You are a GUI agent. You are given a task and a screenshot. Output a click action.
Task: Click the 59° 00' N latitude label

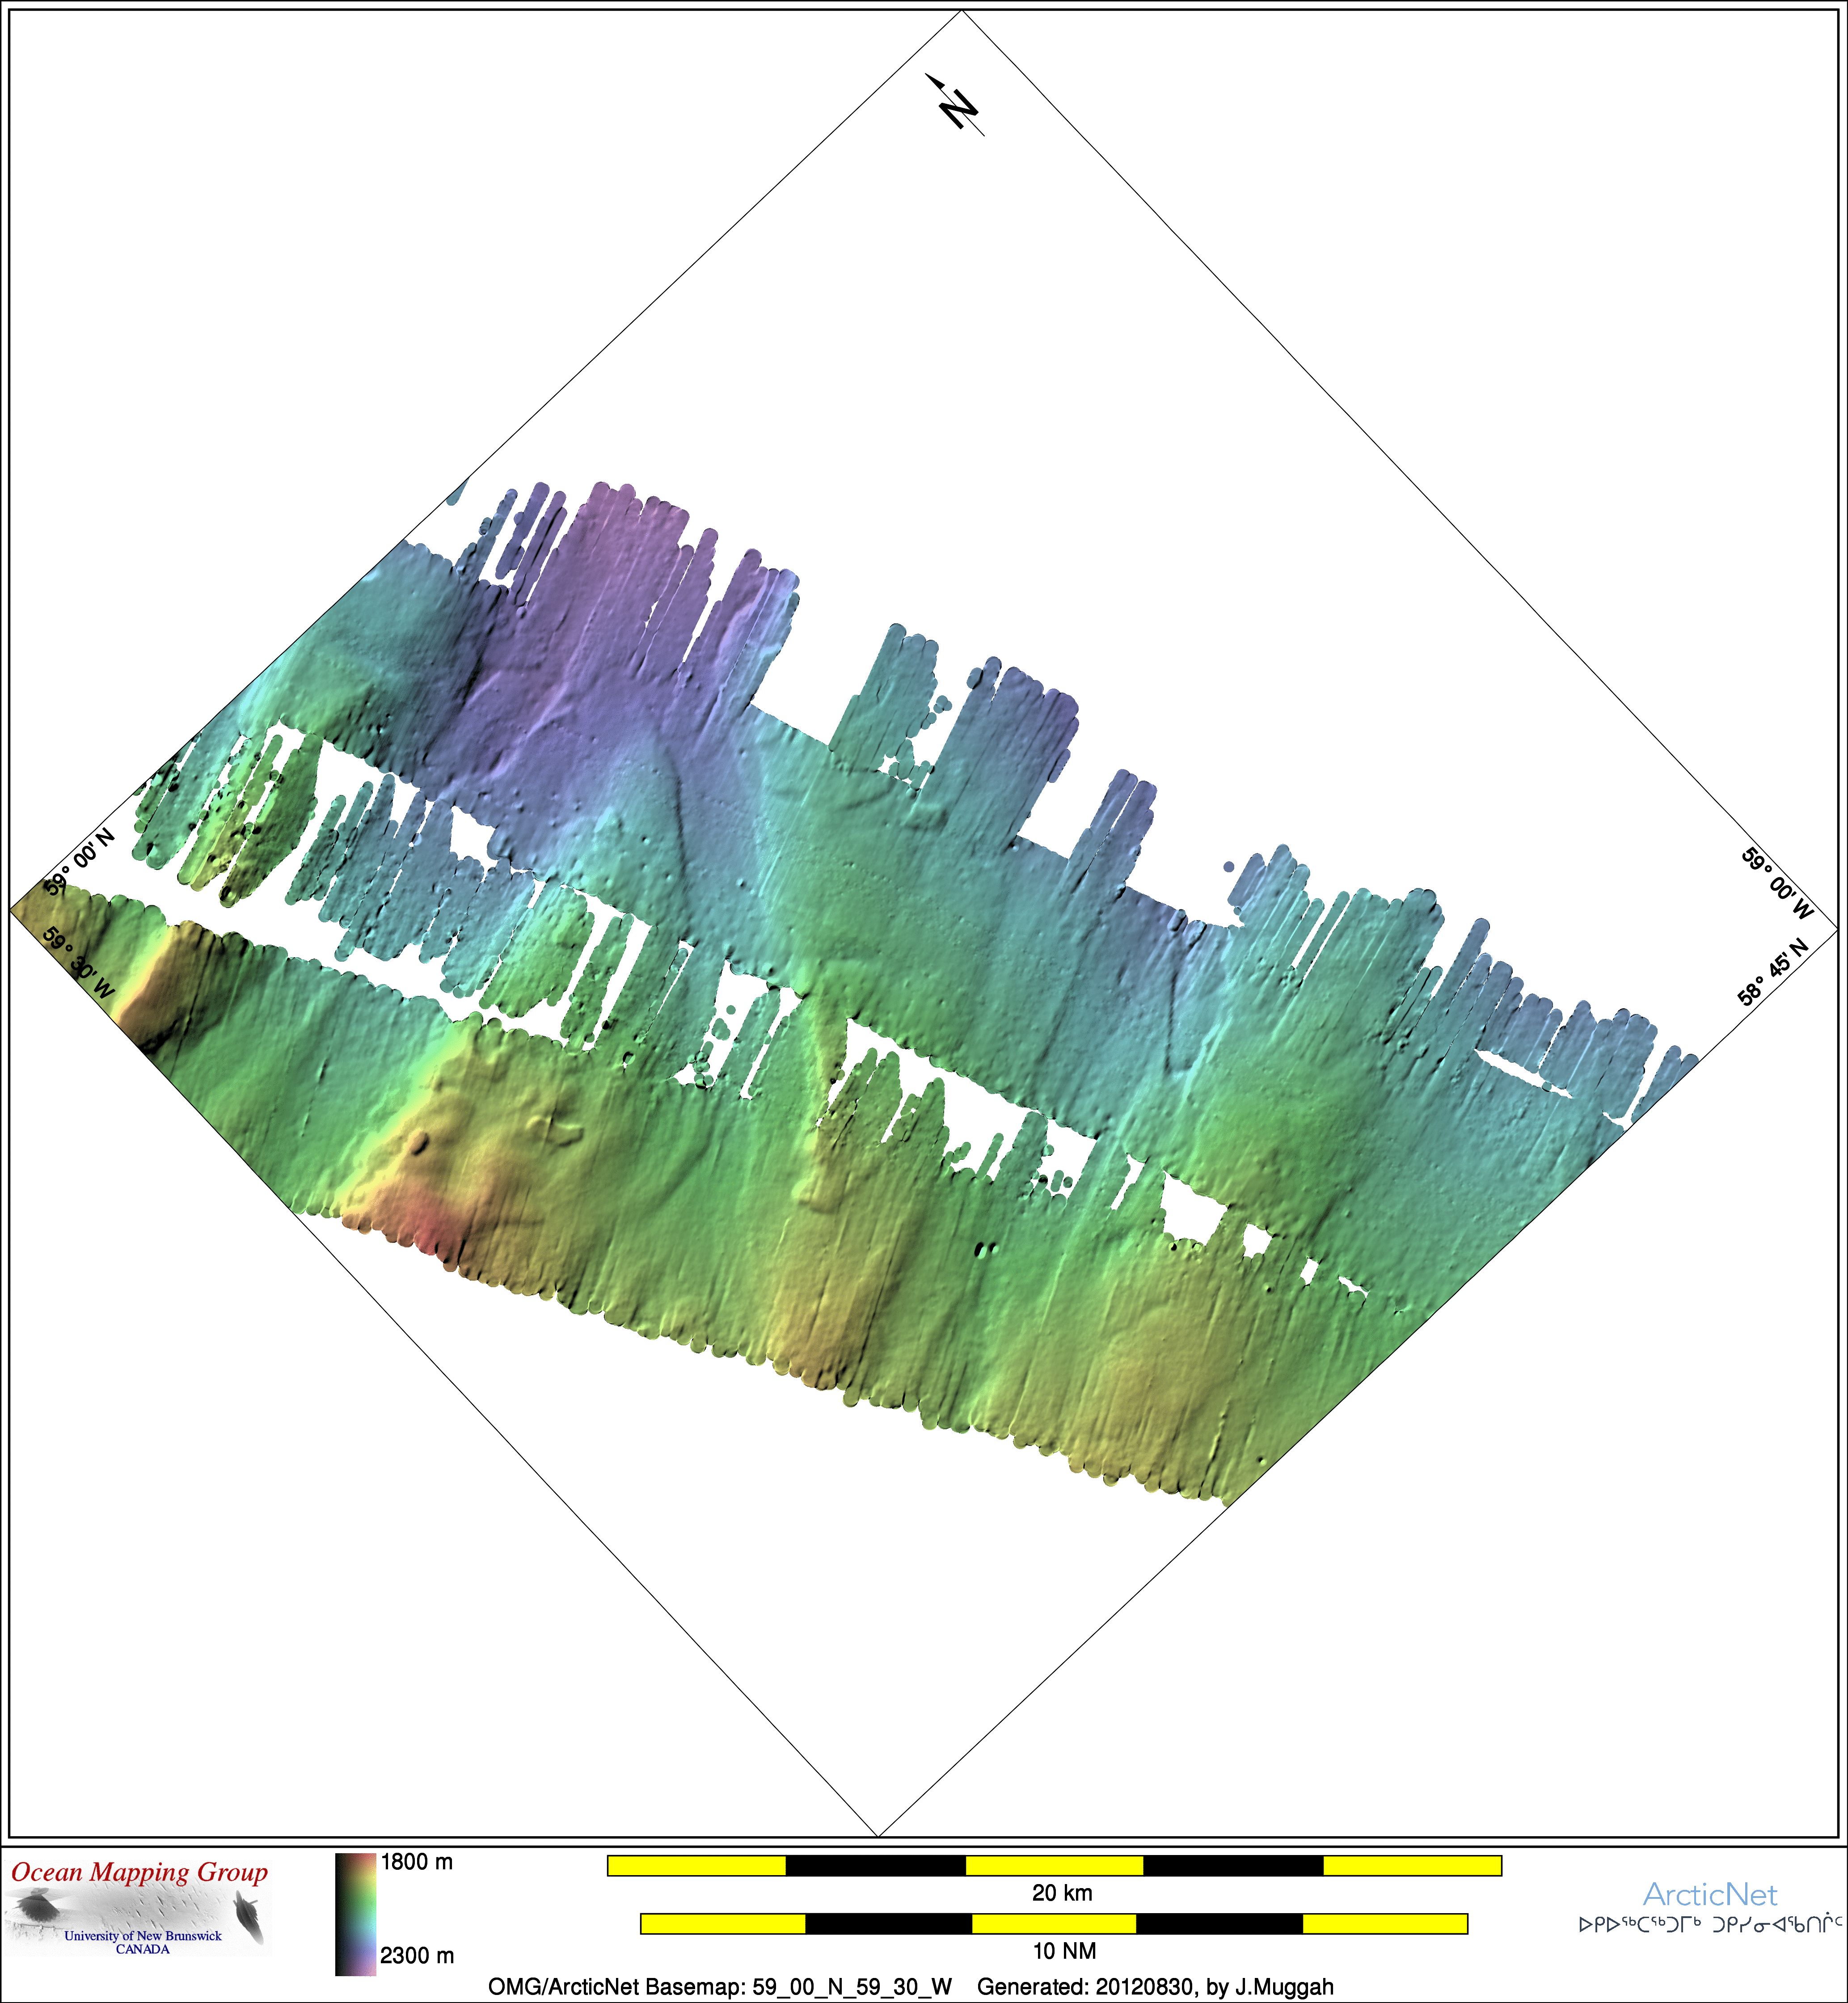[x=80, y=862]
